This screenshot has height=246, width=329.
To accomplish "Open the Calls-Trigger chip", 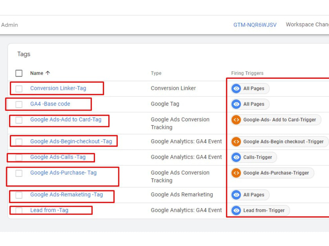I will [x=254, y=157].
